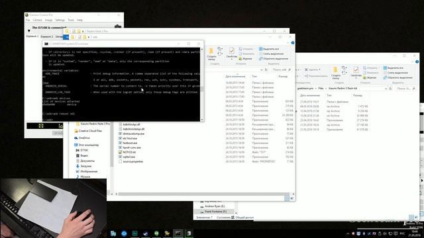Open help icon in flash-kit Explorer window
424x238 pixels.
tap(417, 61)
